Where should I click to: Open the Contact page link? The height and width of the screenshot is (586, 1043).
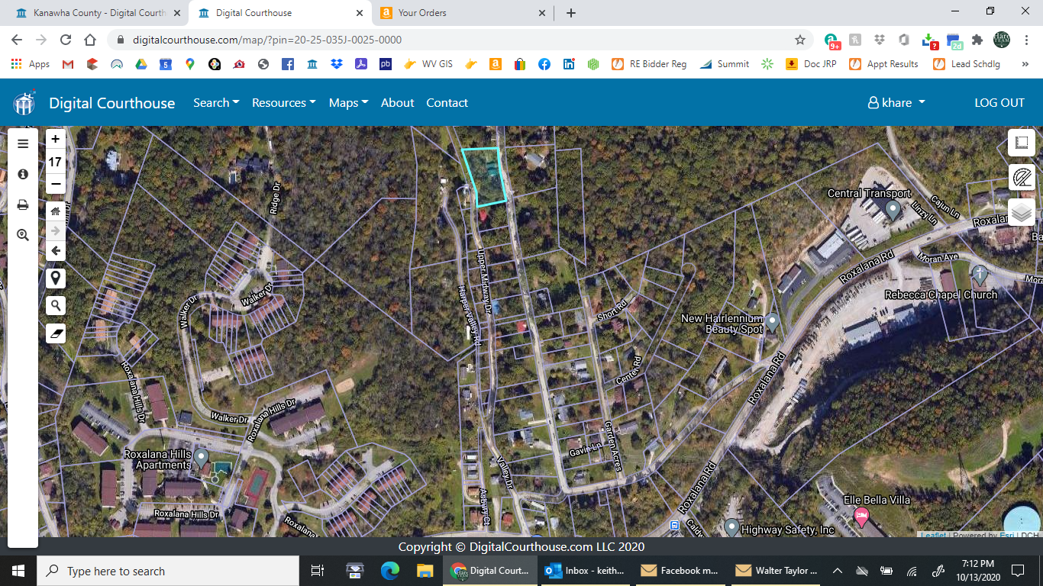tap(447, 102)
